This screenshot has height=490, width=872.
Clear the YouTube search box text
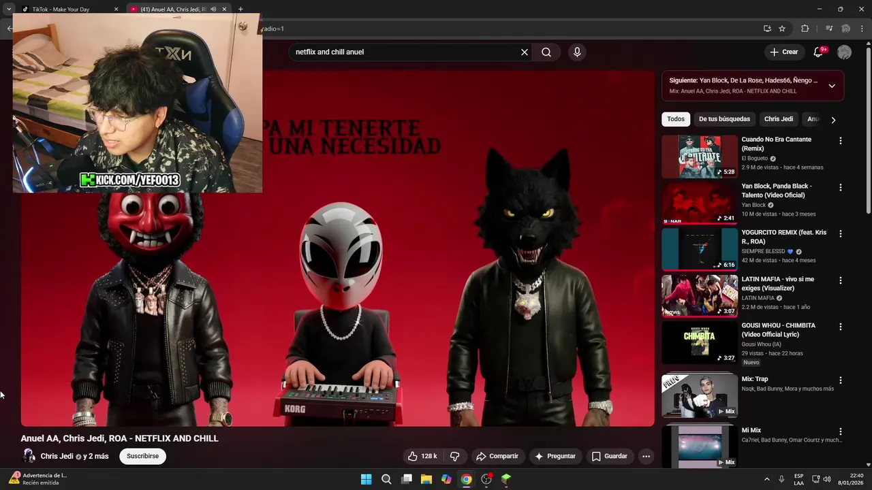pos(525,52)
